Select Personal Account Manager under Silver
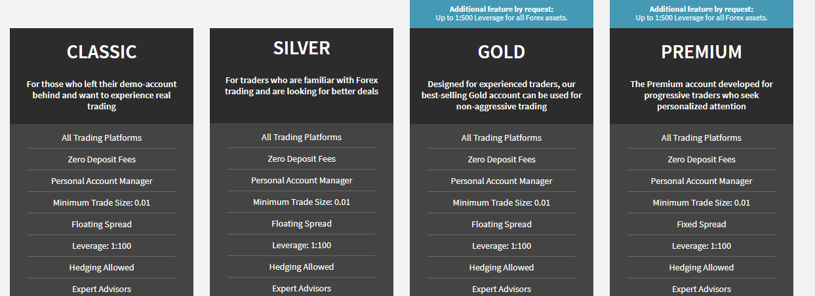 pos(302,180)
